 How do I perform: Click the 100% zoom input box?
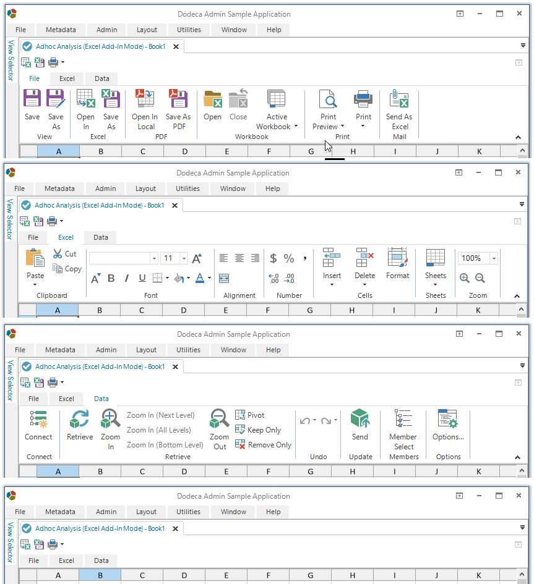coord(473,258)
